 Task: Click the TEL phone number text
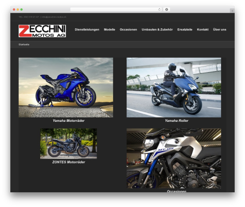(x=28, y=17)
